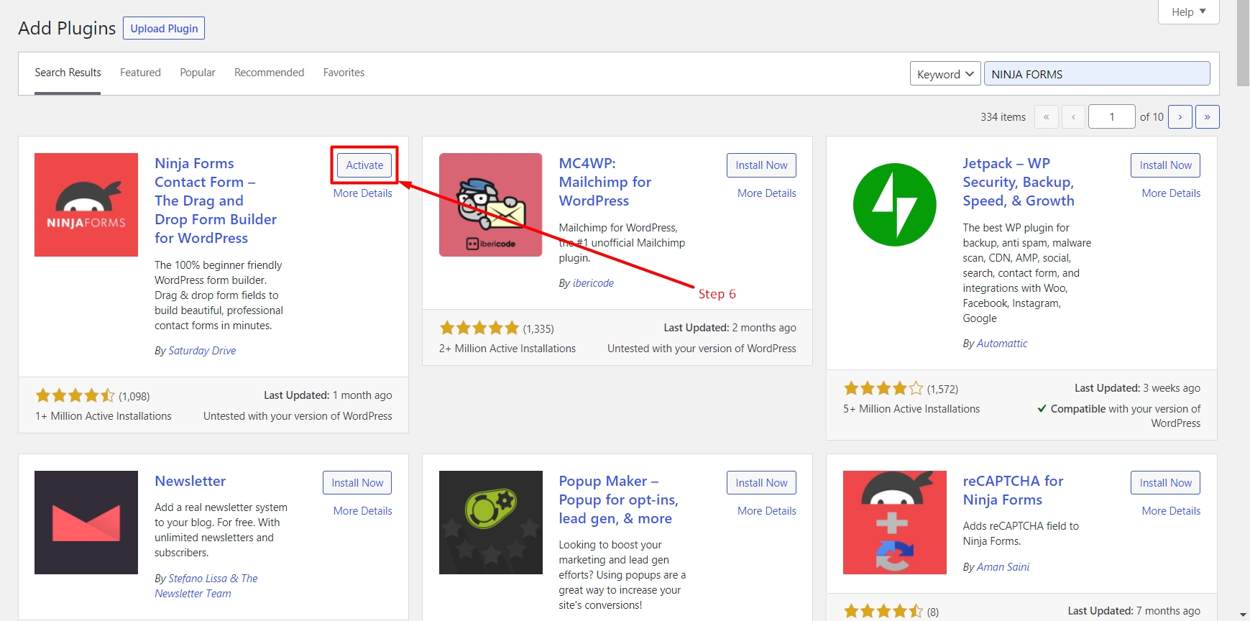Open the Recommended tab
The height and width of the screenshot is (621, 1250).
[x=269, y=73]
